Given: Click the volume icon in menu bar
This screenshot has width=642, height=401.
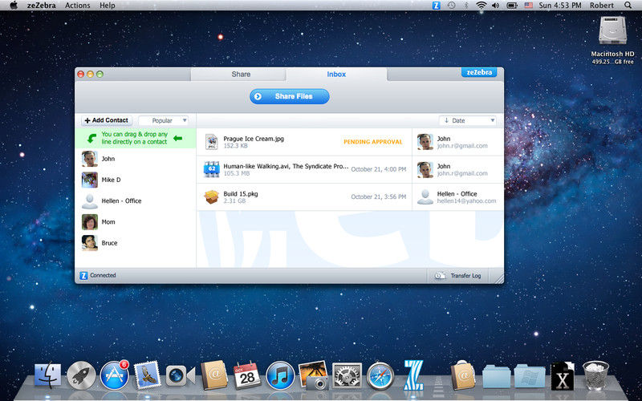Looking at the screenshot, I should pyautogui.click(x=495, y=6).
